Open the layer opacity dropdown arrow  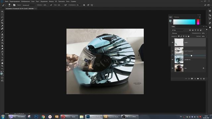[x=206, y=33]
